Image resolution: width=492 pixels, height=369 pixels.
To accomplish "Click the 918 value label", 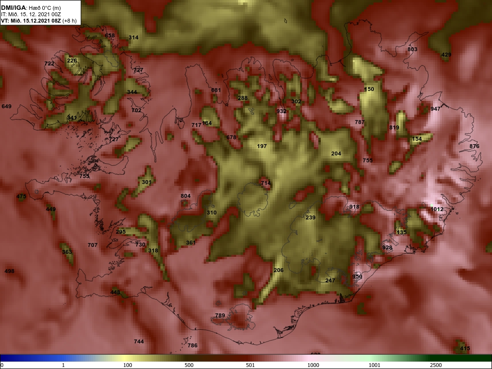I will pyautogui.click(x=354, y=207).
